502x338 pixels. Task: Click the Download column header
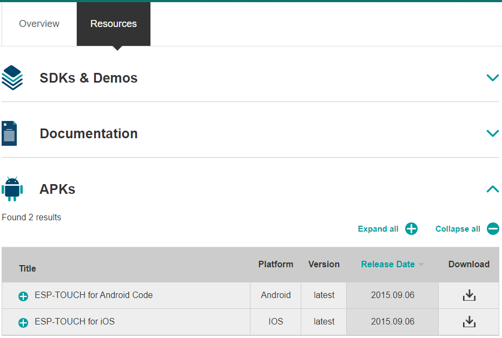click(469, 264)
